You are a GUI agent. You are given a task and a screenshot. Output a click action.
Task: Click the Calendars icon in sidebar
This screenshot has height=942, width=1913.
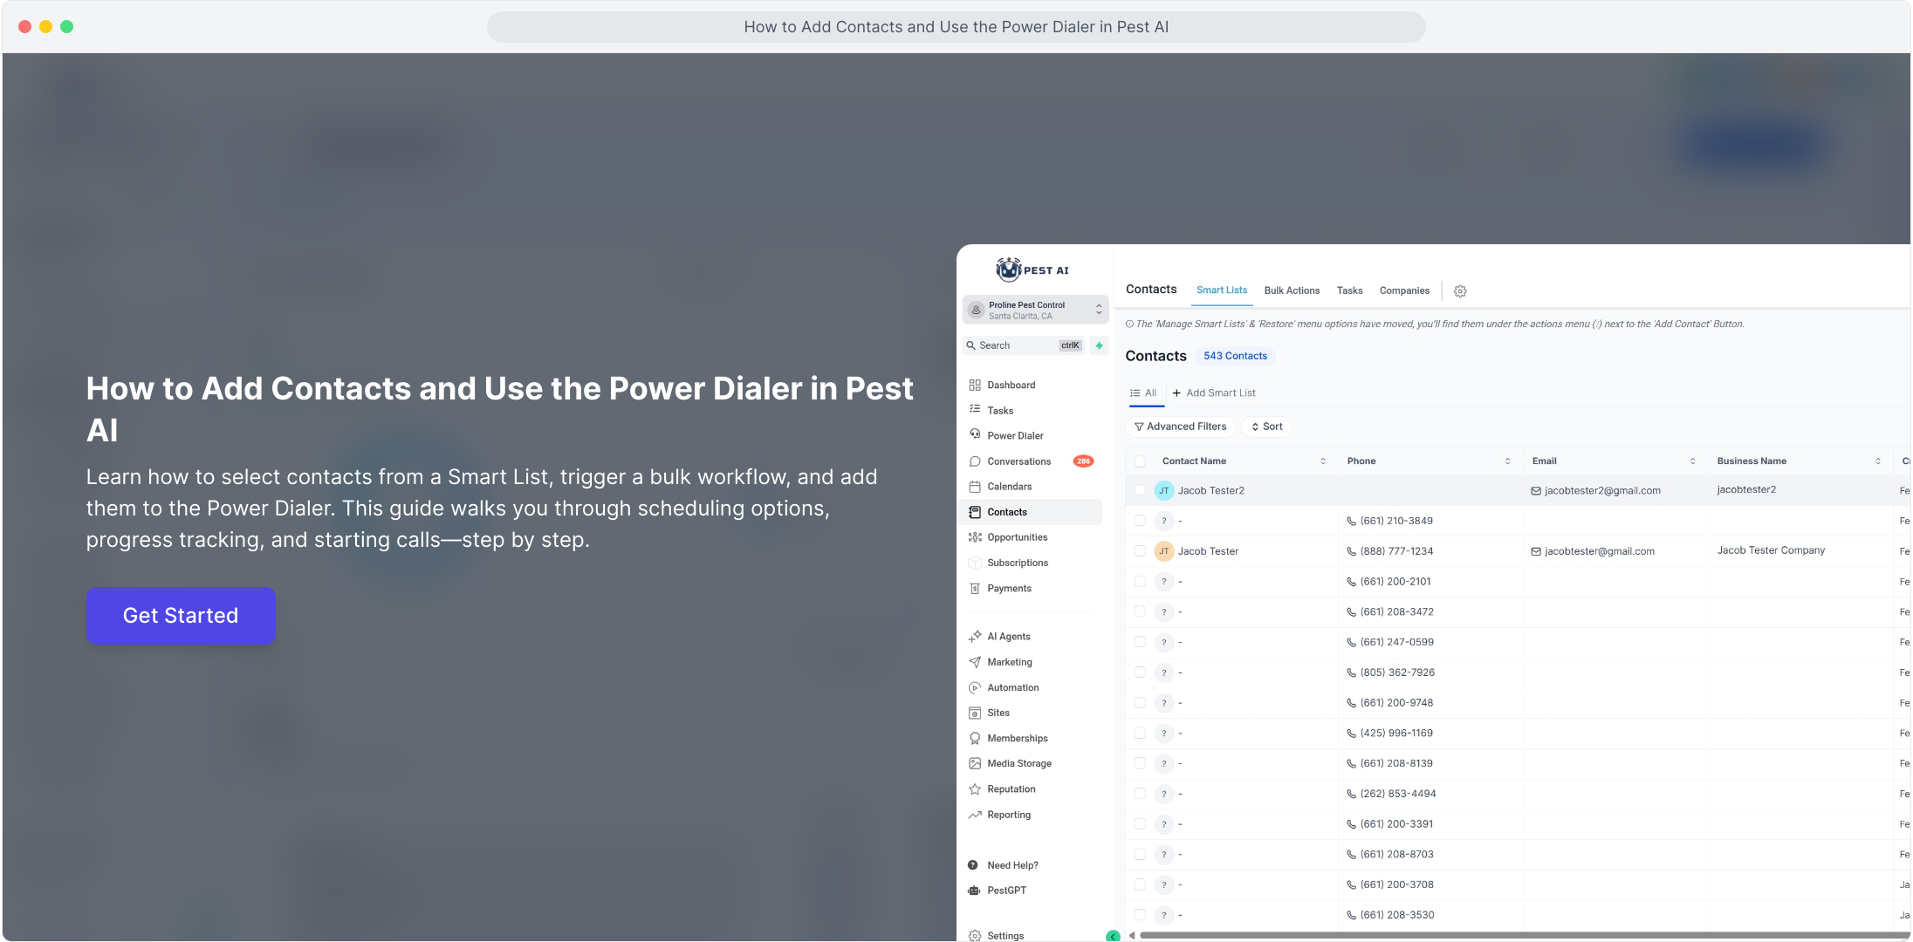pos(975,487)
